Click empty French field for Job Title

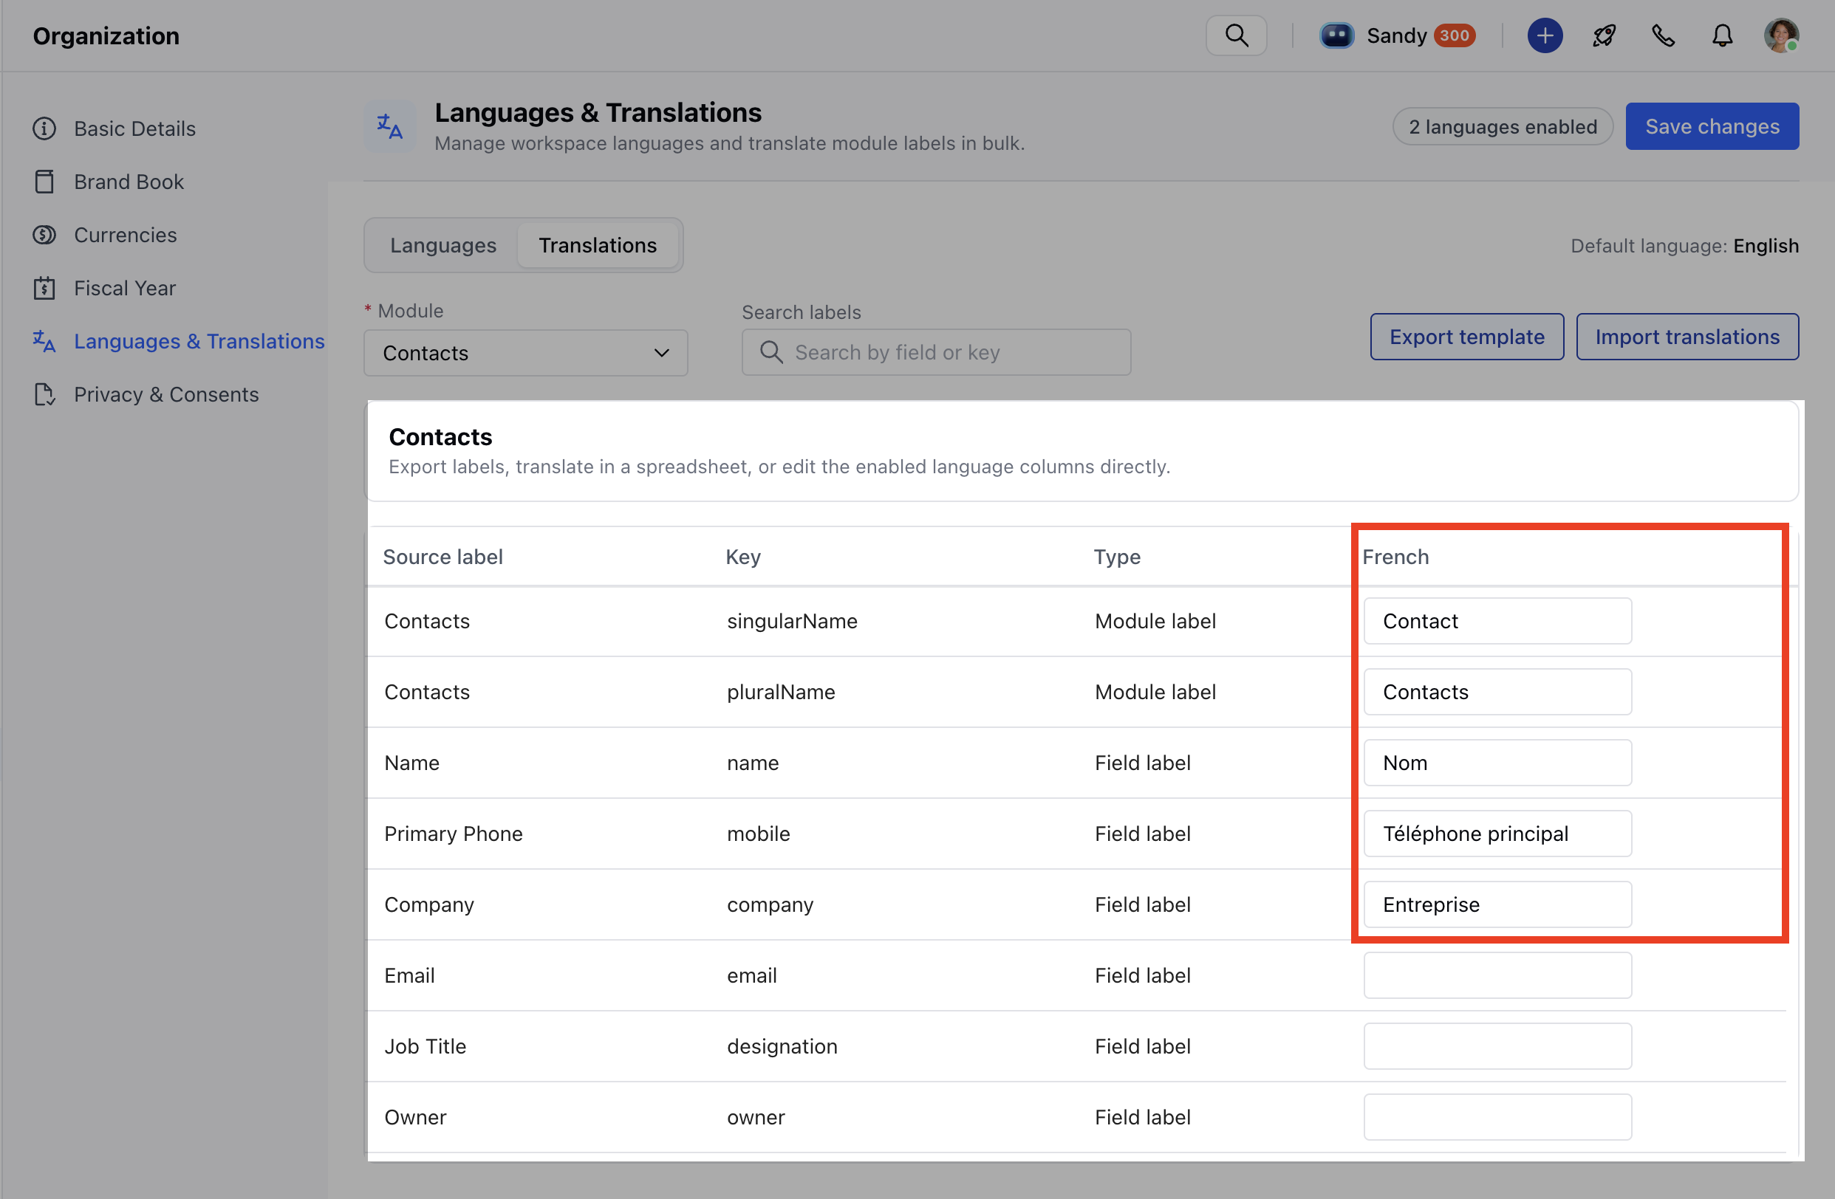(x=1497, y=1046)
